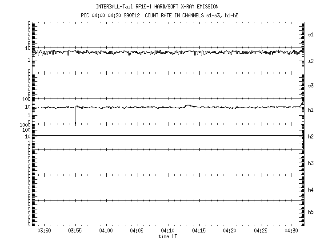The image size is (320, 244).
Task: Click the 03:55 time tick label
Action: (x=75, y=231)
